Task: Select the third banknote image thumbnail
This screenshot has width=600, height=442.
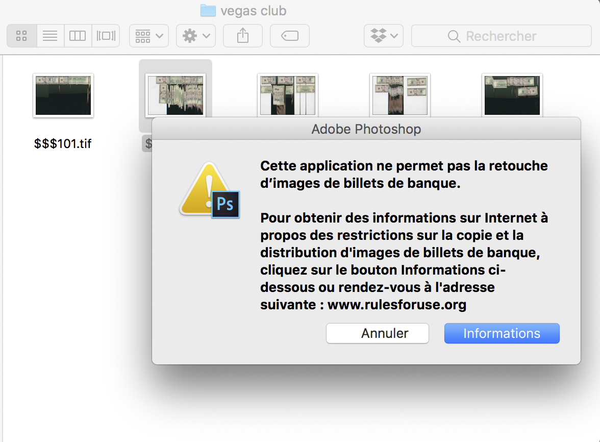Action: [288, 95]
